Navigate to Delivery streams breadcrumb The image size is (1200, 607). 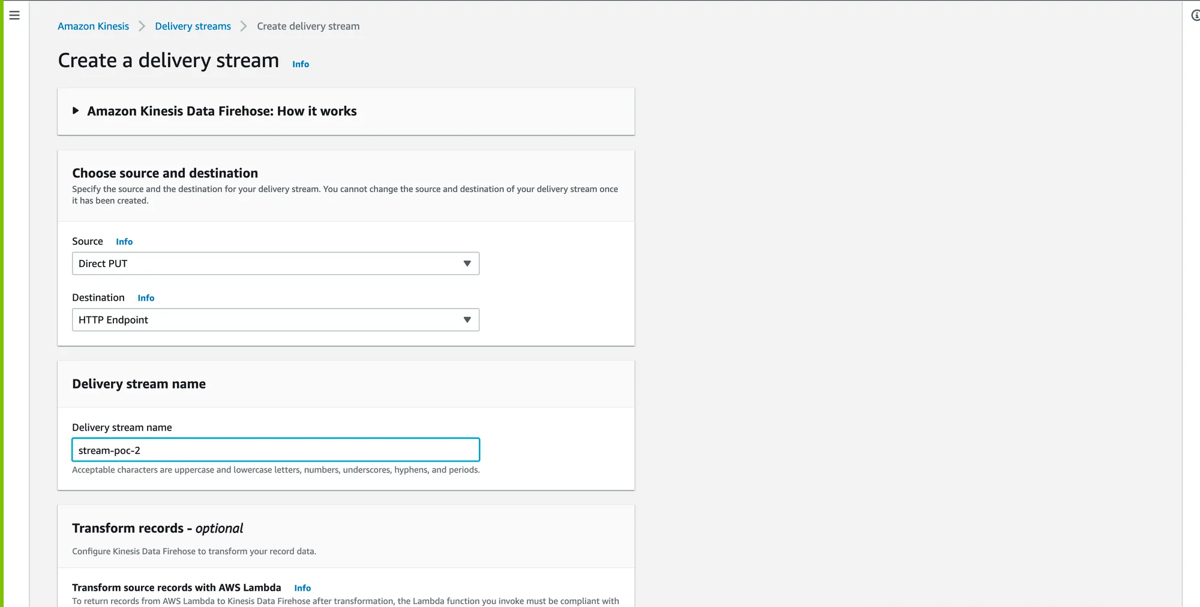pyautogui.click(x=193, y=26)
